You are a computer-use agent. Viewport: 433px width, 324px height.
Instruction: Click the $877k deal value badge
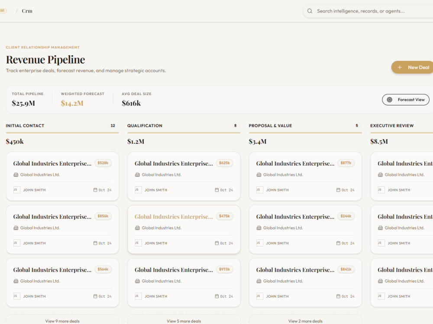pyautogui.click(x=346, y=163)
